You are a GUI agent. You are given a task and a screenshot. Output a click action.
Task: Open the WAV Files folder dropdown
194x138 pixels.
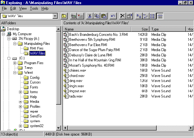[55, 16]
